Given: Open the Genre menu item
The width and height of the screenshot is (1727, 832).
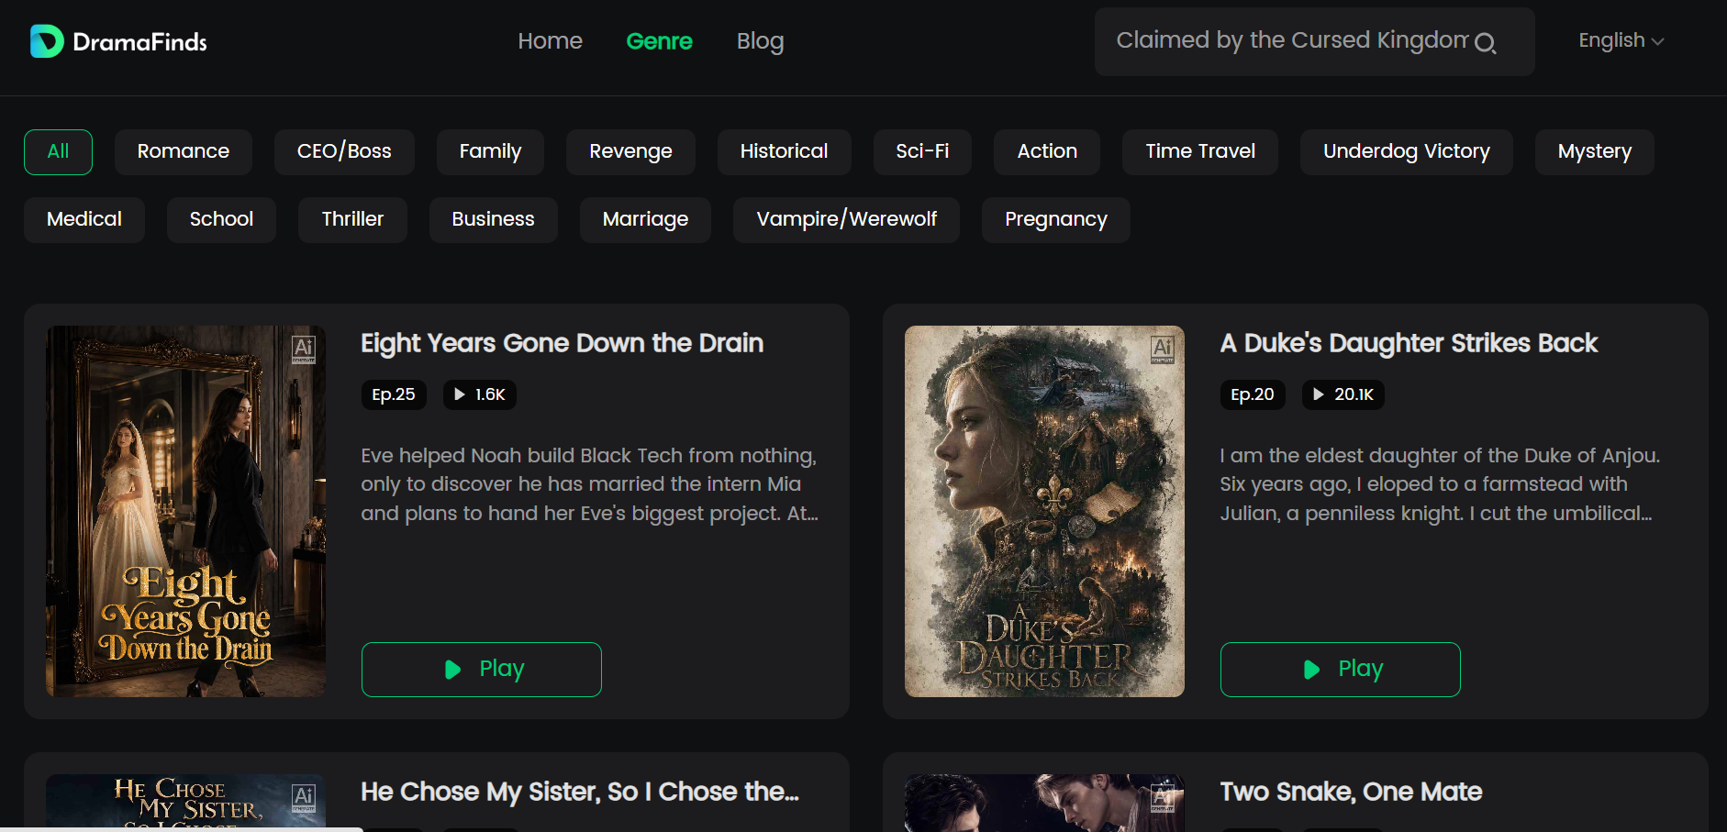Looking at the screenshot, I should click(x=659, y=41).
